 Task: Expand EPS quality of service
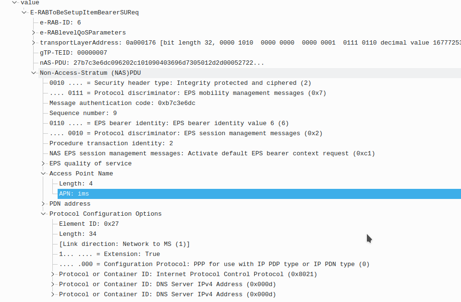(x=43, y=163)
